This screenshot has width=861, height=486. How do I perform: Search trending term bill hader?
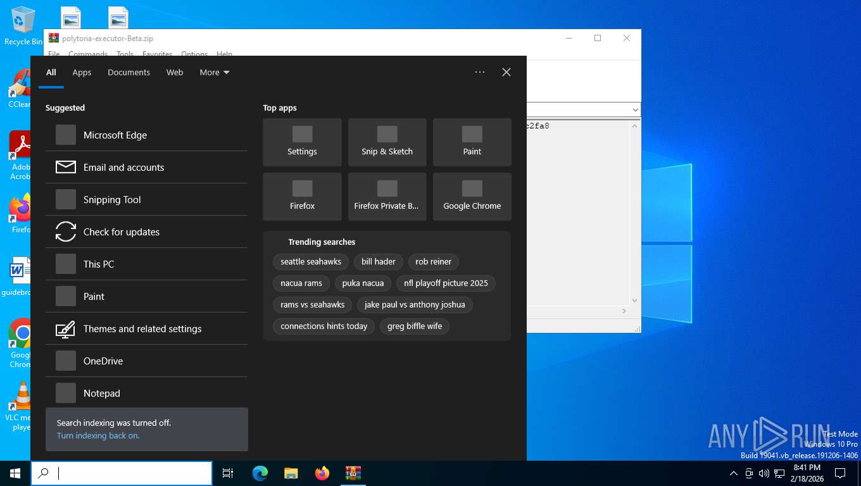click(x=379, y=261)
